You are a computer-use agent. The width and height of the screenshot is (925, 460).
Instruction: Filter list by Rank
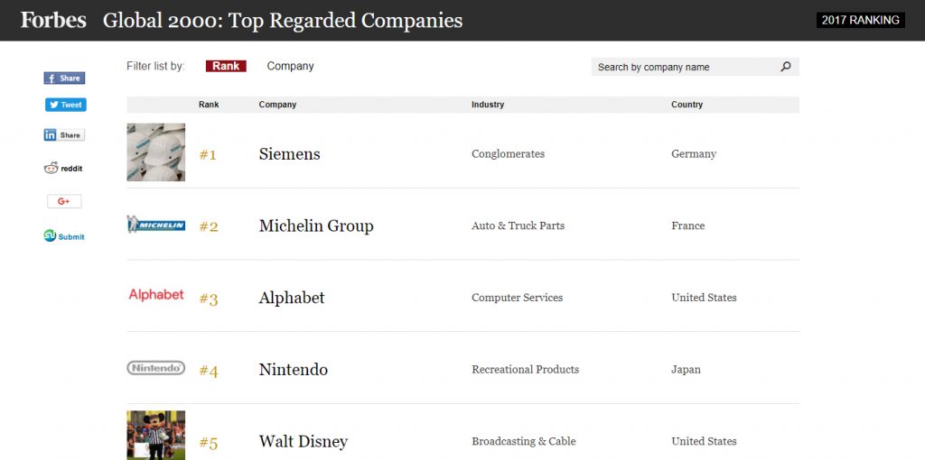point(226,66)
